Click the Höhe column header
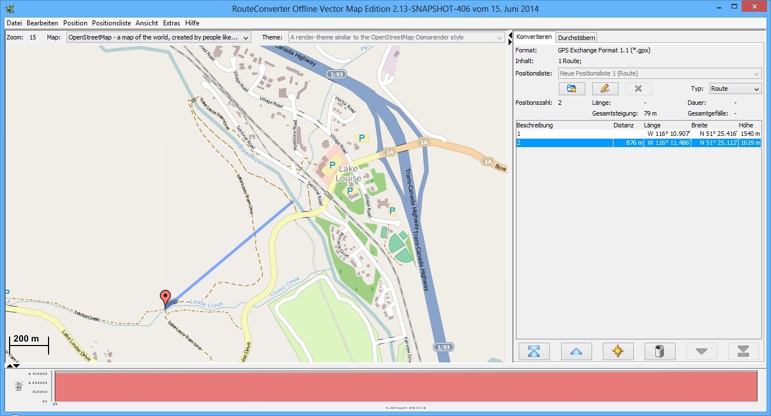 pyautogui.click(x=745, y=125)
